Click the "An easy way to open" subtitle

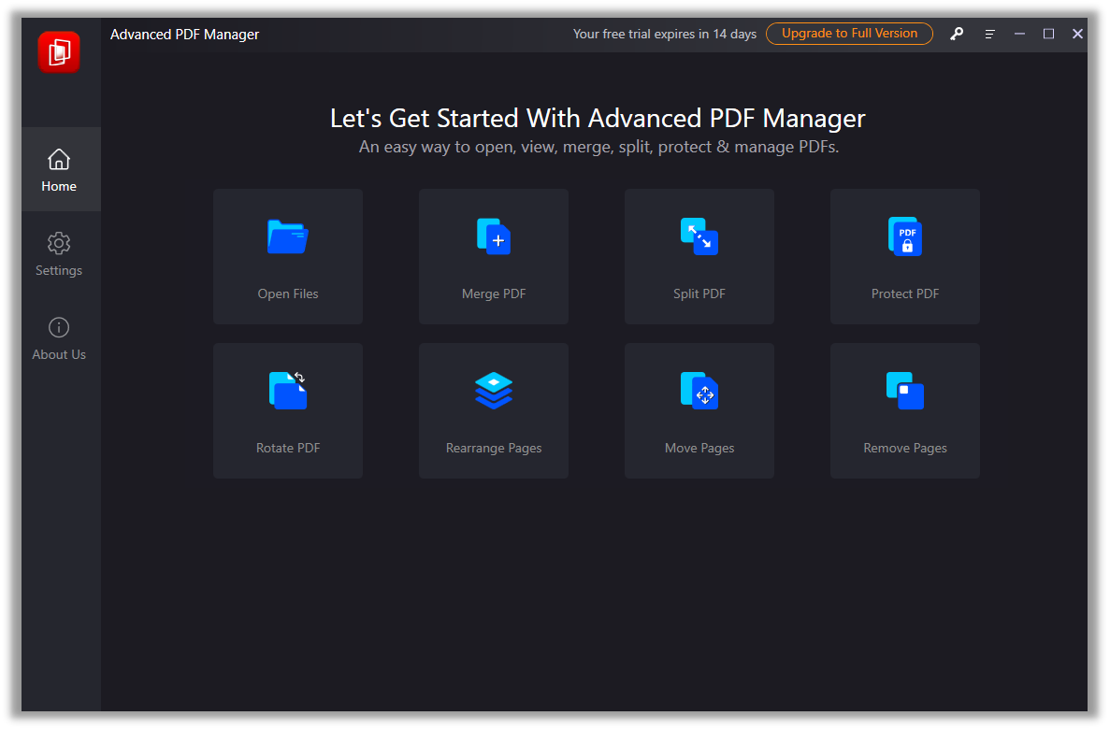click(x=598, y=147)
